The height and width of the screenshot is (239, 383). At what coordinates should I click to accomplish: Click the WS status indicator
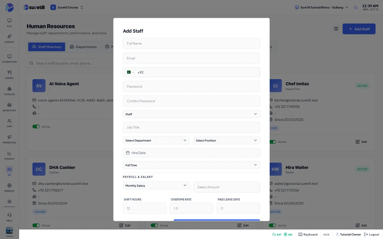pos(288,234)
